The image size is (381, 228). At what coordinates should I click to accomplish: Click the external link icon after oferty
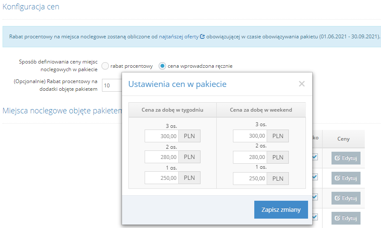click(202, 37)
